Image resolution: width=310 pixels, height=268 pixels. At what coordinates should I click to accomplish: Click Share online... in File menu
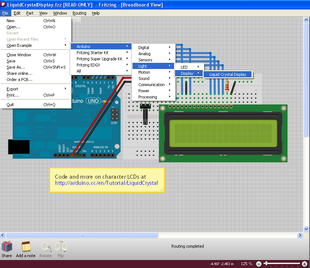(x=19, y=73)
